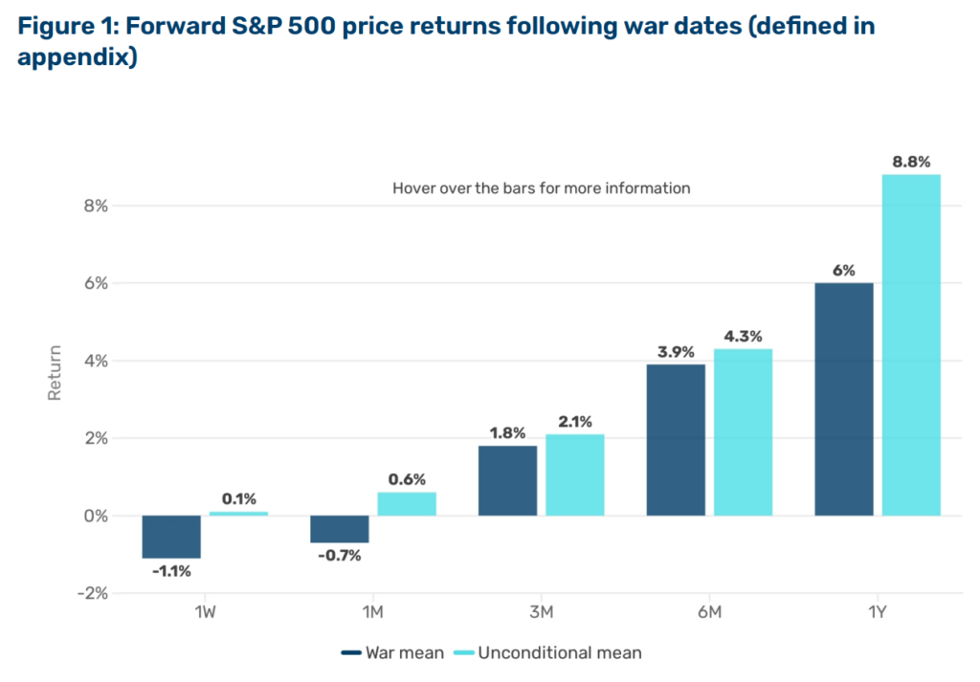Click the 1Y War mean bar
The image size is (980, 682).
844,399
